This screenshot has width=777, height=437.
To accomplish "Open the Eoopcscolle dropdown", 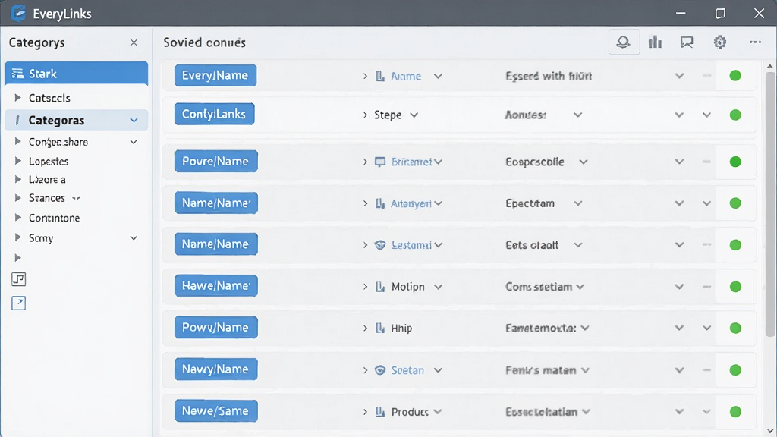I will [584, 162].
